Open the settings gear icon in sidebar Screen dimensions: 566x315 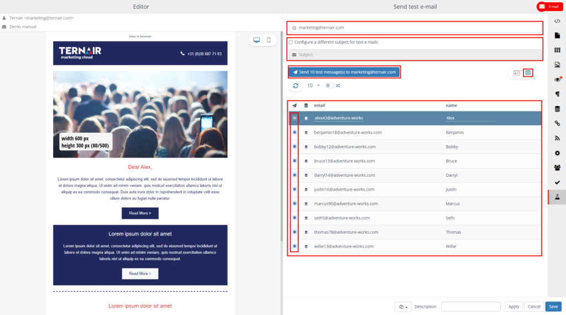point(557,153)
